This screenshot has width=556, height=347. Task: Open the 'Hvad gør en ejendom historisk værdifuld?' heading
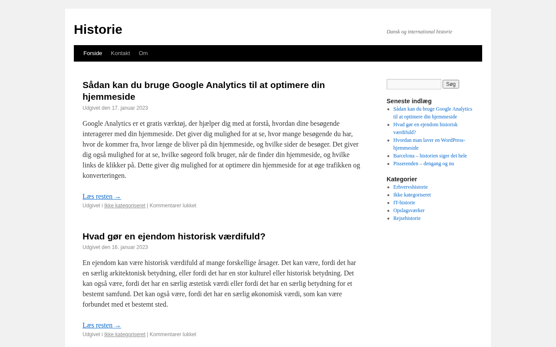pyautogui.click(x=174, y=236)
